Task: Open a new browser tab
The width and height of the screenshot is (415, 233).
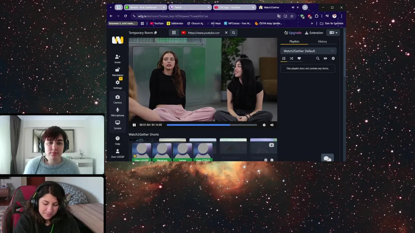Action: [305, 7]
